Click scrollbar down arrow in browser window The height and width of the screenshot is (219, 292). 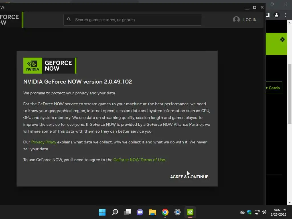coord(289,203)
